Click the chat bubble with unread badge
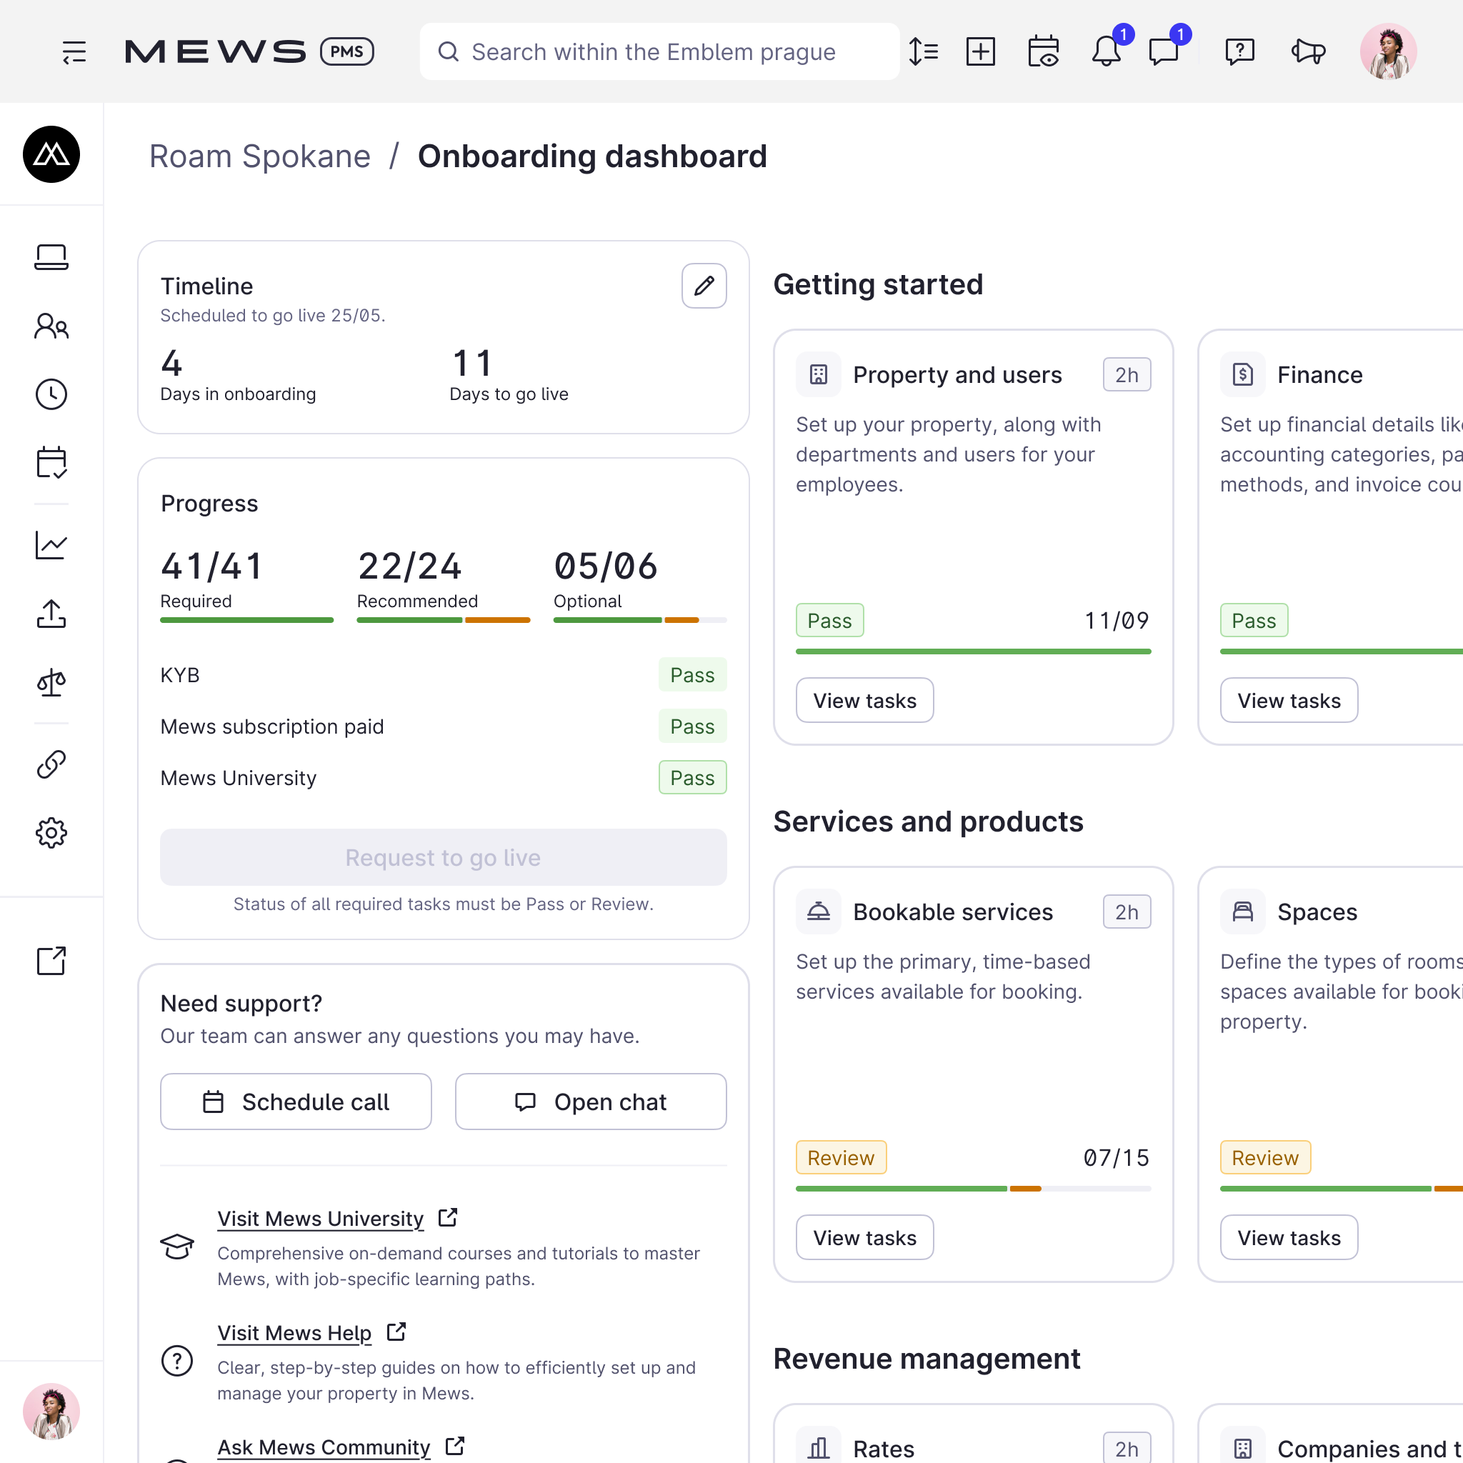Image resolution: width=1463 pixels, height=1463 pixels. [x=1164, y=51]
